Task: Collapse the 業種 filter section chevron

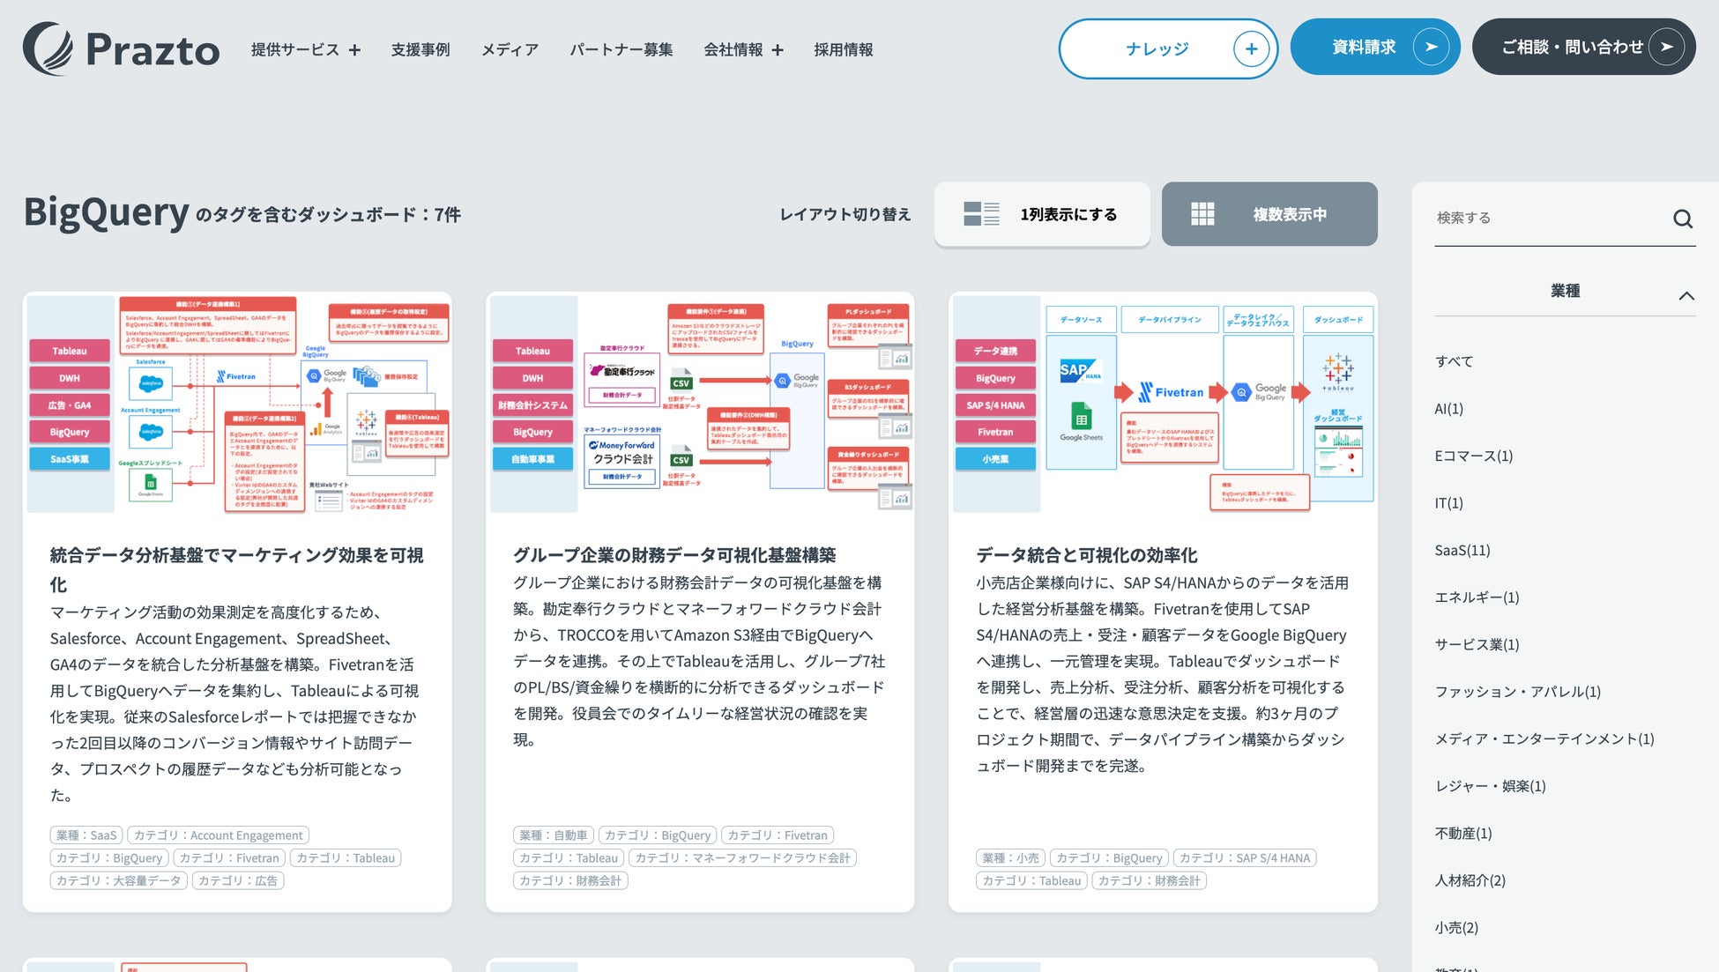Action: click(x=1686, y=295)
